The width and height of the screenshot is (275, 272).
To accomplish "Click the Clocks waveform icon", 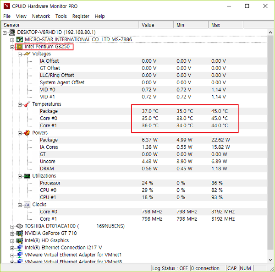I will click(27, 205).
